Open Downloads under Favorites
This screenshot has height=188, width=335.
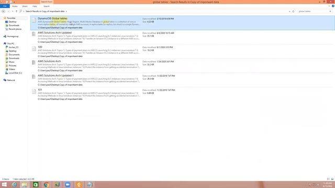pyautogui.click(x=14, y=26)
